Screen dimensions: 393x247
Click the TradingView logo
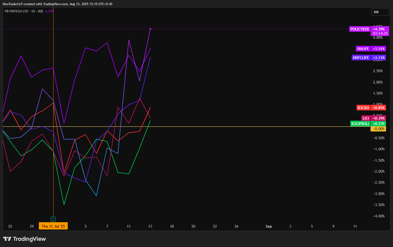click(x=25, y=239)
